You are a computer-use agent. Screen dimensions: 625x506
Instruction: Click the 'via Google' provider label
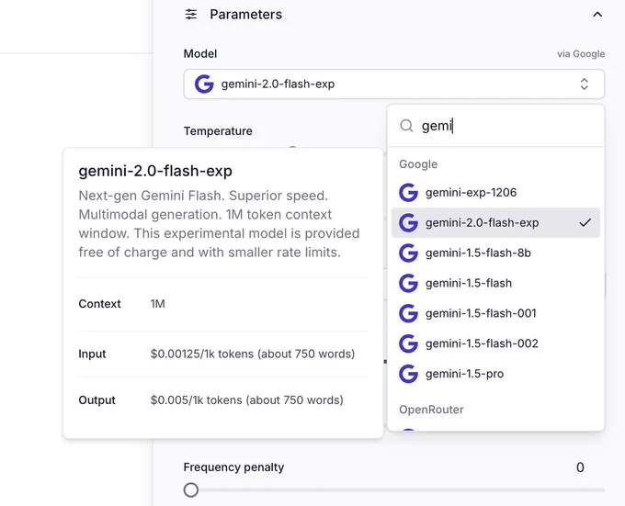pos(581,54)
